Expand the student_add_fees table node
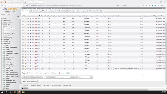The width and height of the screenshot is (167, 94). [x=3, y=80]
